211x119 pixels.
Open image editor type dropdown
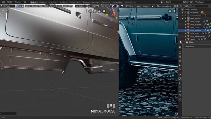122,6
